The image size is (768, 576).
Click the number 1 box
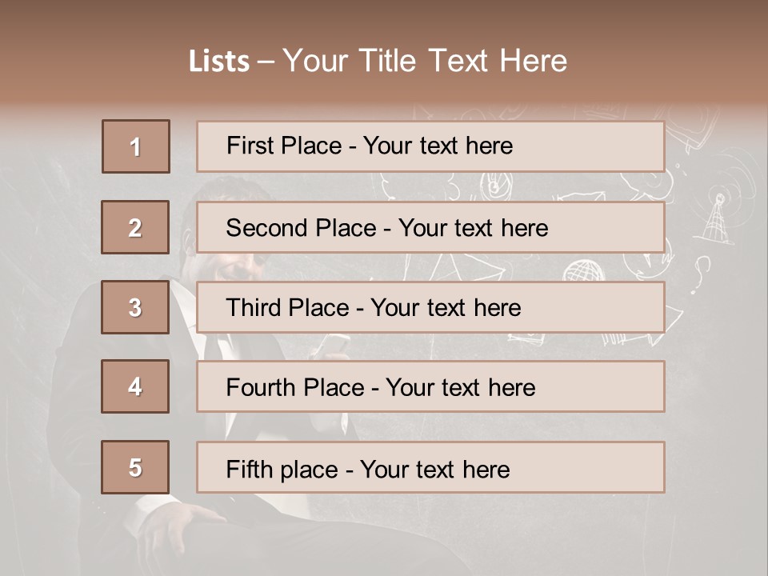136,146
